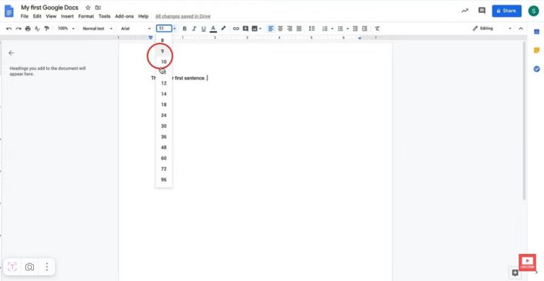Click 'All changes saved in Drive' link
Viewport: 544px width, 281px height.
[x=183, y=16]
